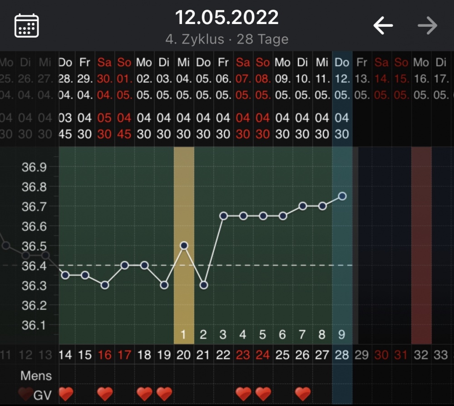
Task: Tap the heart icon under cycle day 26
Action: click(x=303, y=394)
